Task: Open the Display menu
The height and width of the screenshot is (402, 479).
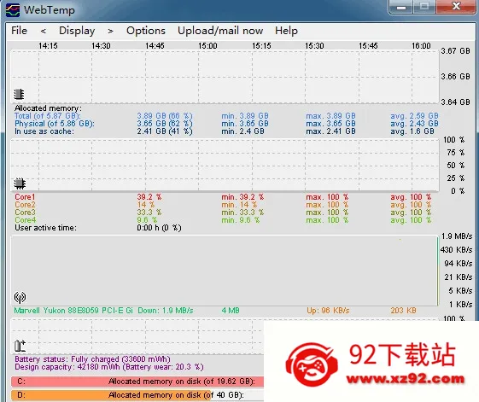Action: click(x=77, y=31)
